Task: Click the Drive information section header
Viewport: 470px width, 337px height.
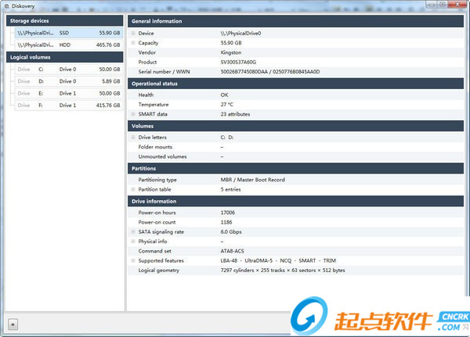Action: [295, 201]
